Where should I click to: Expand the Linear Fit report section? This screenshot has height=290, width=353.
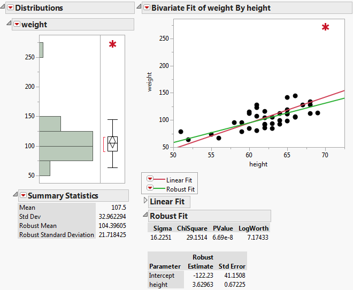coord(144,201)
